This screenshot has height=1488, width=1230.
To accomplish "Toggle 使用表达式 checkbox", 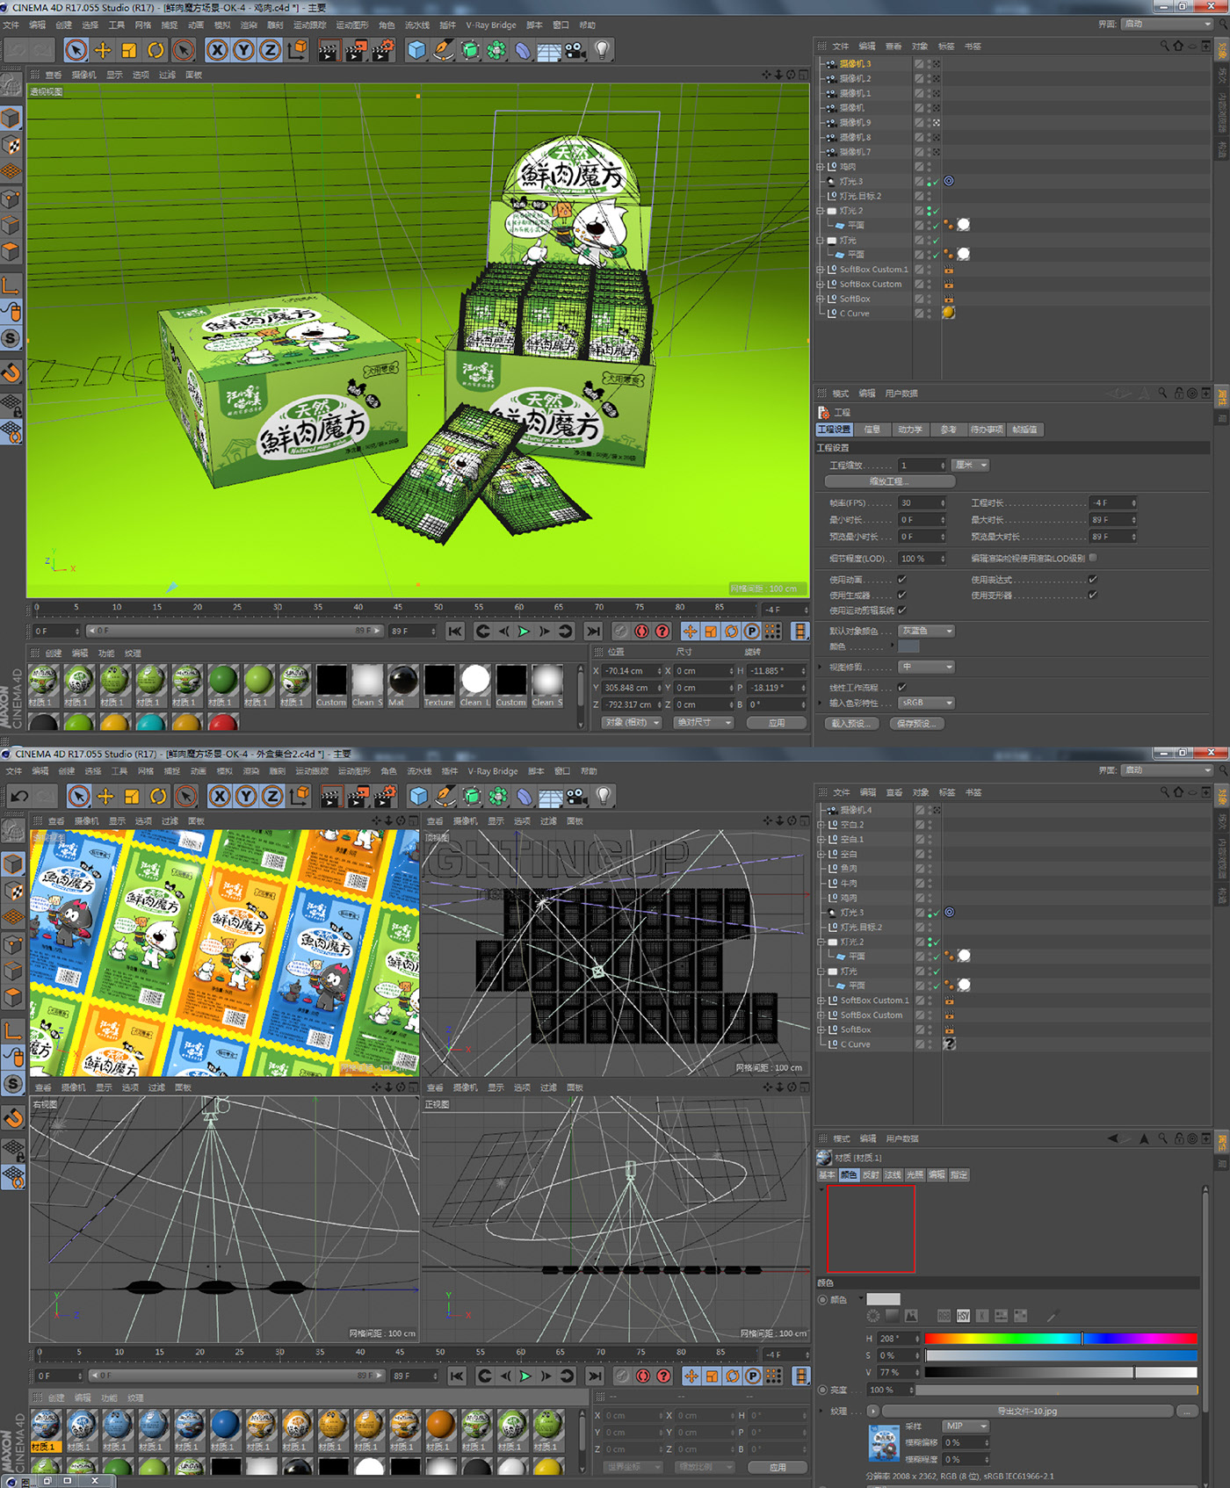I will pos(1092,580).
